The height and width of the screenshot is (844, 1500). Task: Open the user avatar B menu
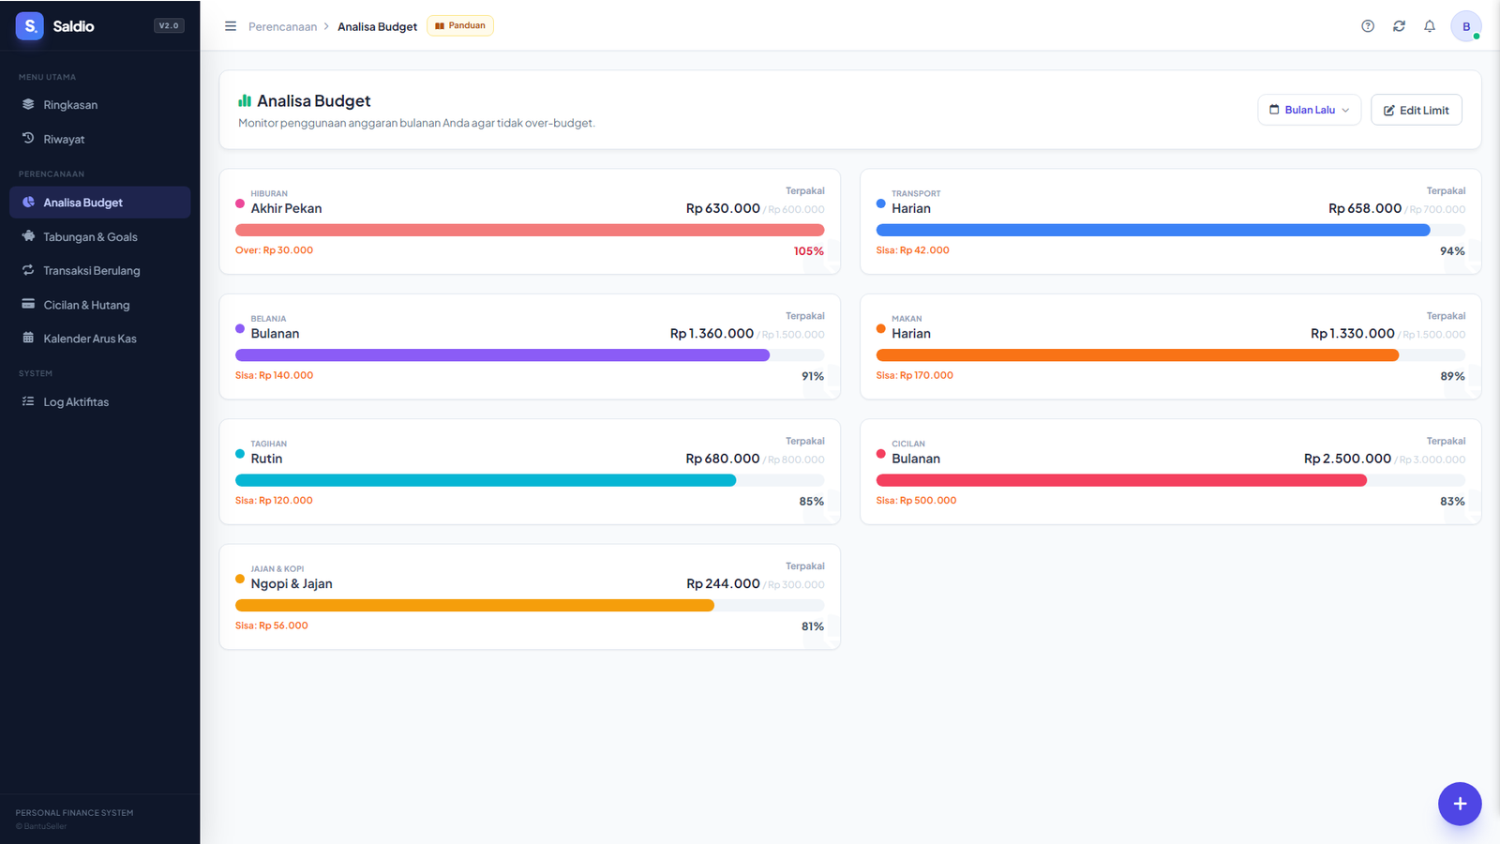[1466, 26]
